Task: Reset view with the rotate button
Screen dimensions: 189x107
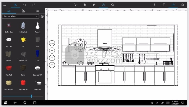Action: [x=52, y=65]
